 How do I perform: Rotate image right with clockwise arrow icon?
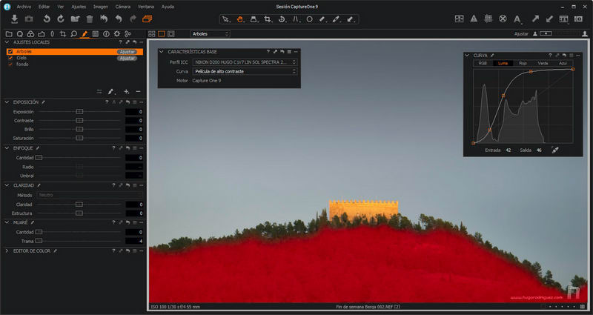coord(61,19)
